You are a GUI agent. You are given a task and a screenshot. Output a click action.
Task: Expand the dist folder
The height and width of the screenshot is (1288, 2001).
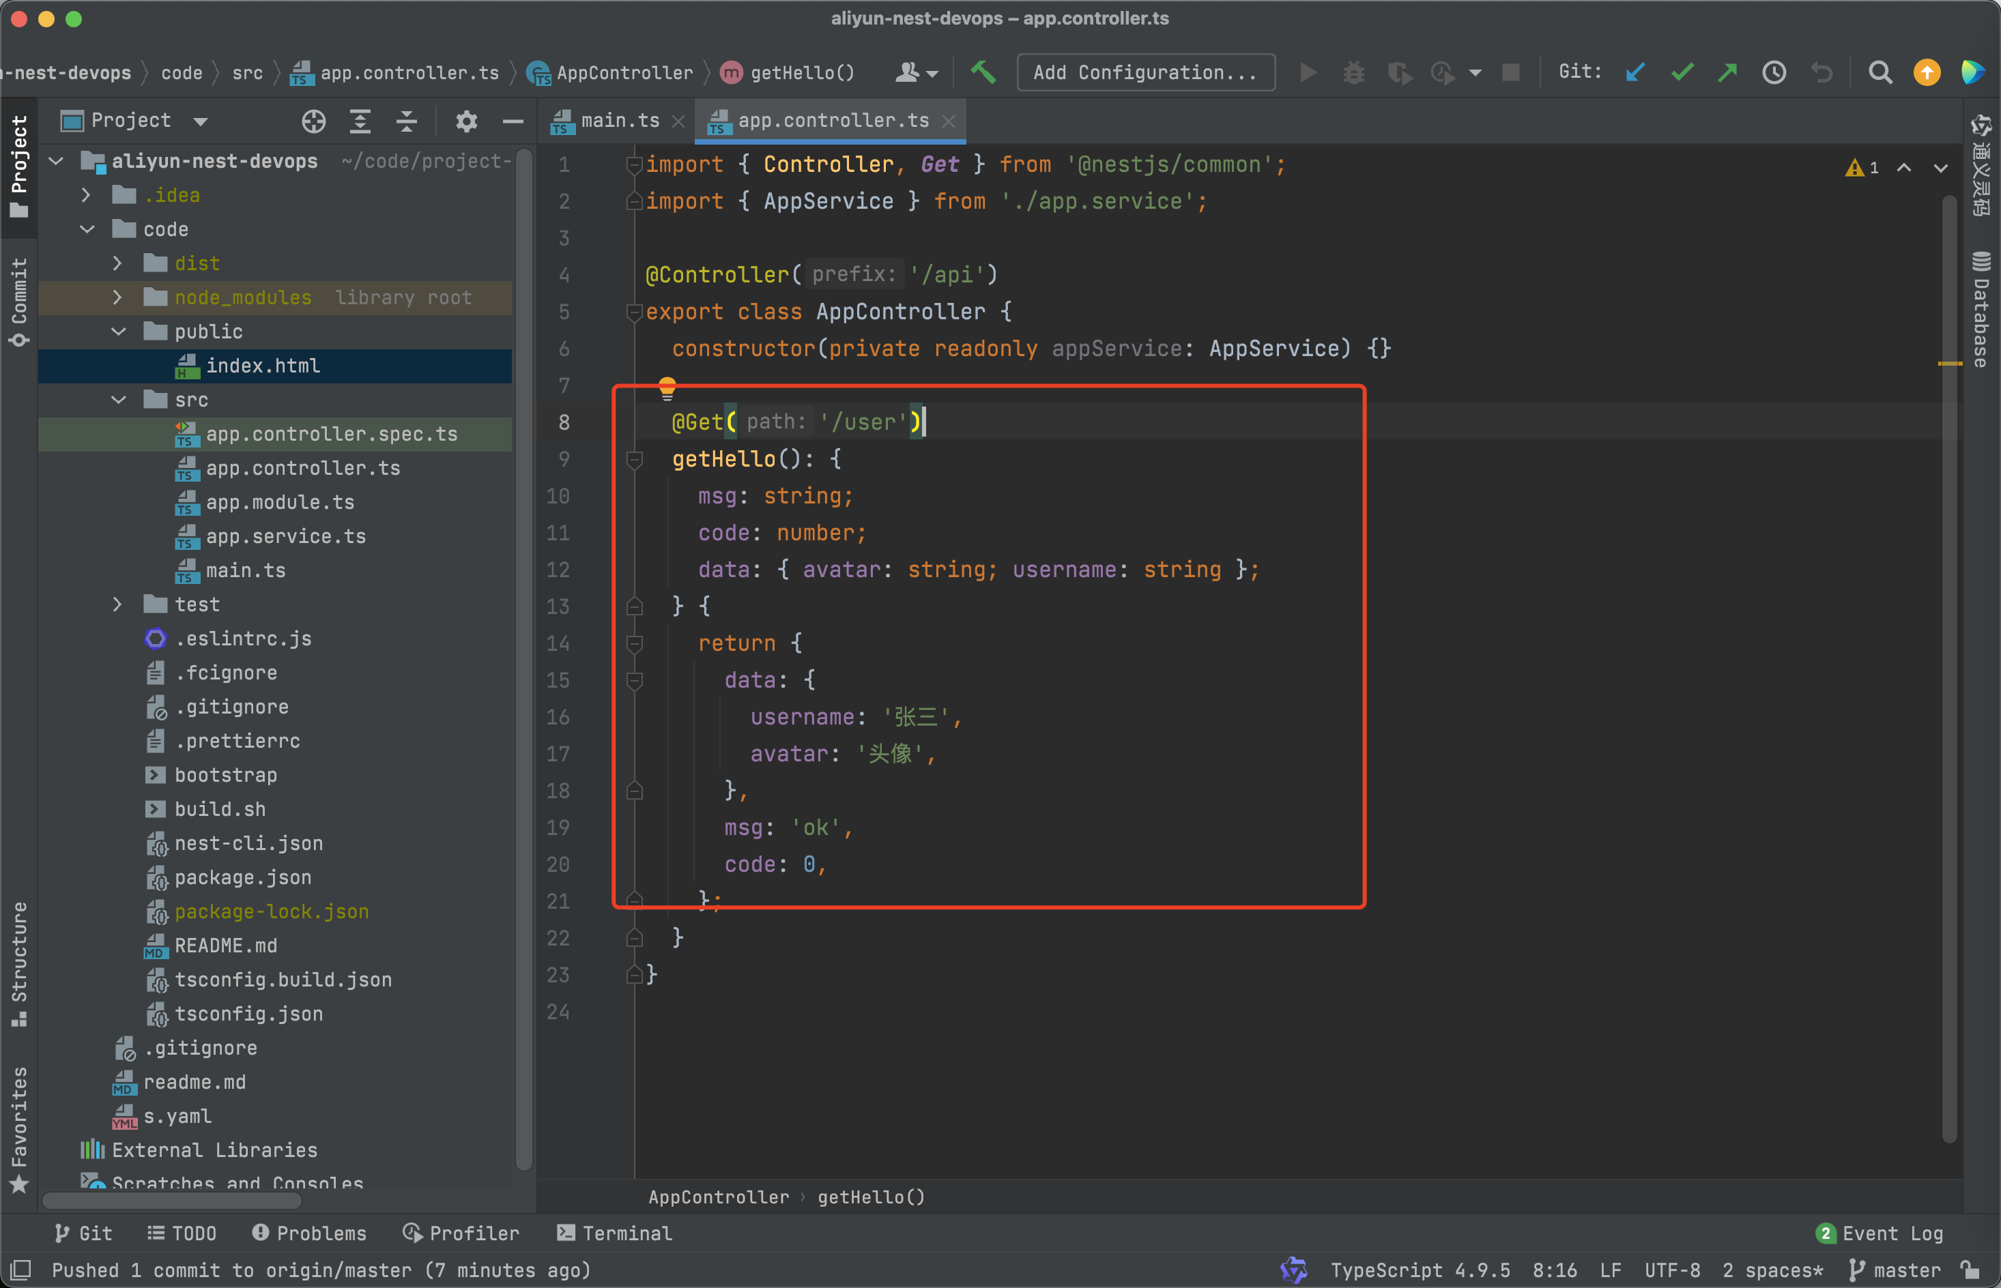(x=117, y=263)
